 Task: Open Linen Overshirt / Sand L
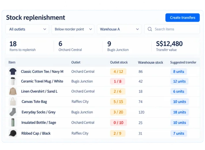(39, 91)
